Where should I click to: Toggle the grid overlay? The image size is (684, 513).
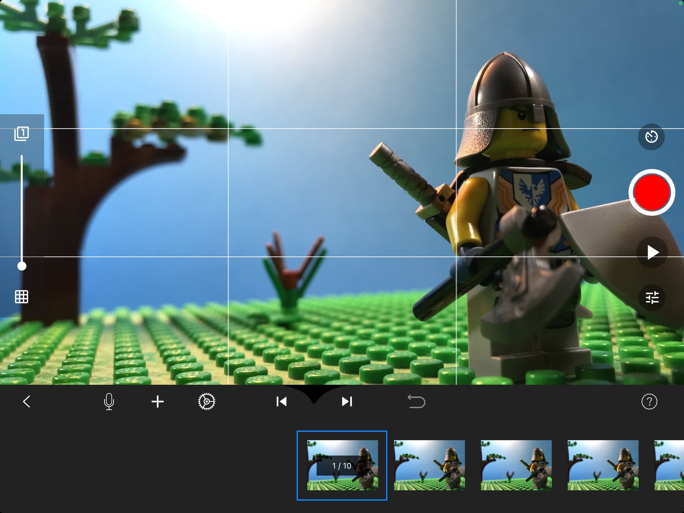pyautogui.click(x=22, y=297)
